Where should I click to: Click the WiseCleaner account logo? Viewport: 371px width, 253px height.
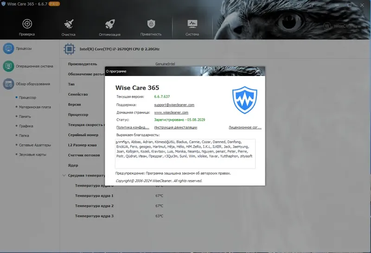[341, 26]
